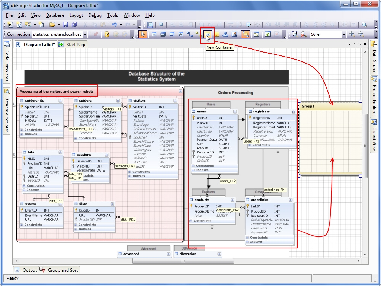Expand Indexes in the visitors table

(x=129, y=176)
